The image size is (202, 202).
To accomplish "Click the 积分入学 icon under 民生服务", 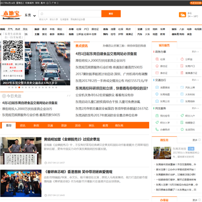I will click(x=157, y=122).
